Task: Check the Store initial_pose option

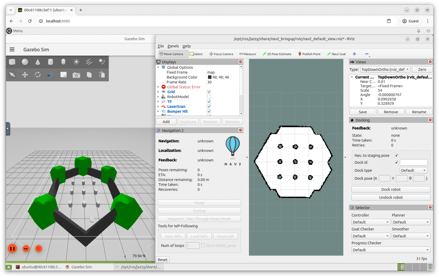Action: (203, 245)
